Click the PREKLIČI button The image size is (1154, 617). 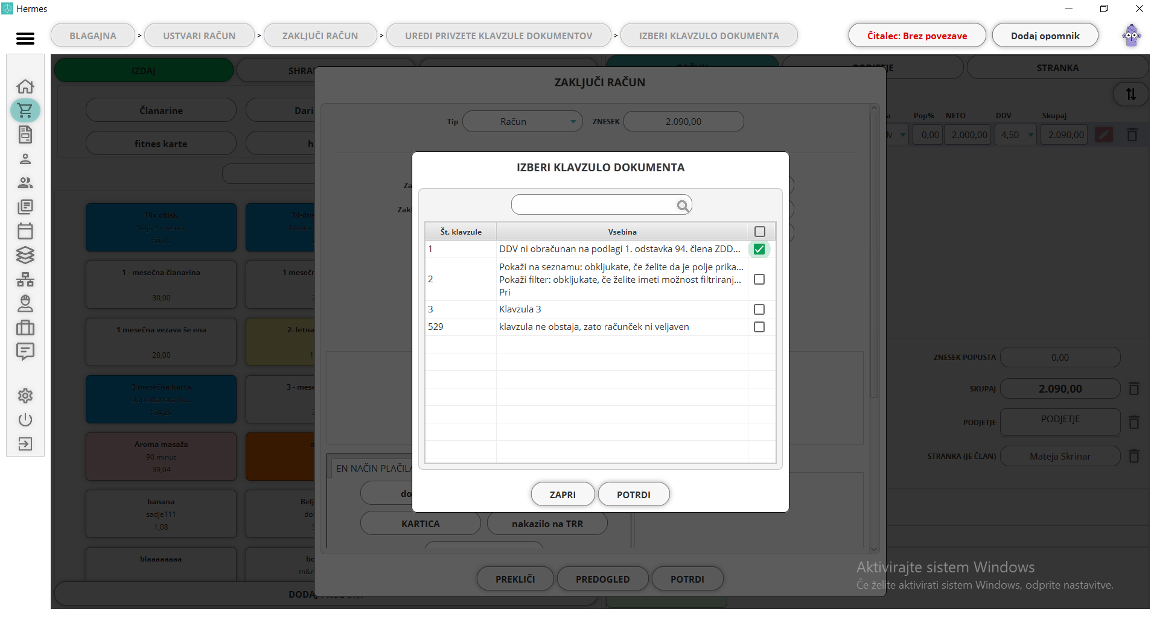click(x=515, y=579)
